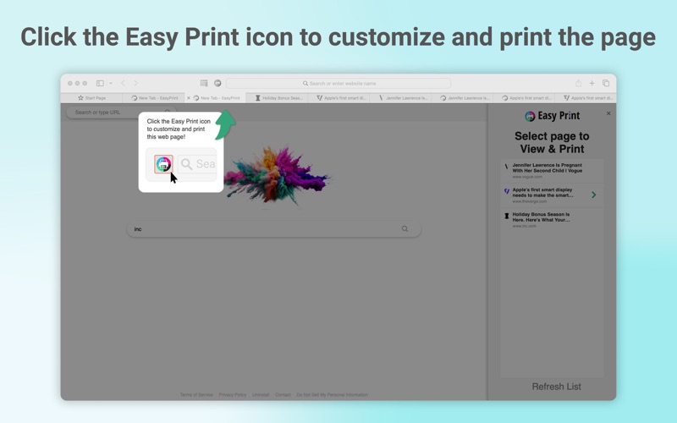Toggle the Safari sidebar icon

click(100, 83)
